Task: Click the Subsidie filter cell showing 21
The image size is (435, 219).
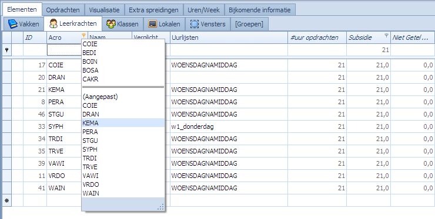Action: pyautogui.click(x=369, y=50)
